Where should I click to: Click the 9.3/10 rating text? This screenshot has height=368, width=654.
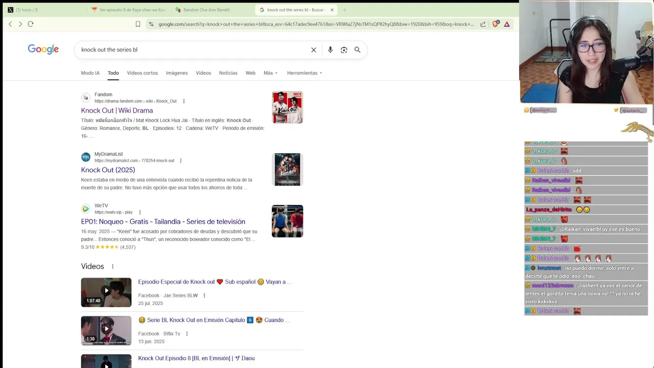87,247
